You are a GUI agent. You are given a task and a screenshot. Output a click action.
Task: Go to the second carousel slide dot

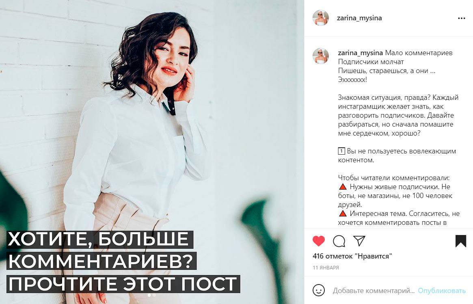click(154, 295)
